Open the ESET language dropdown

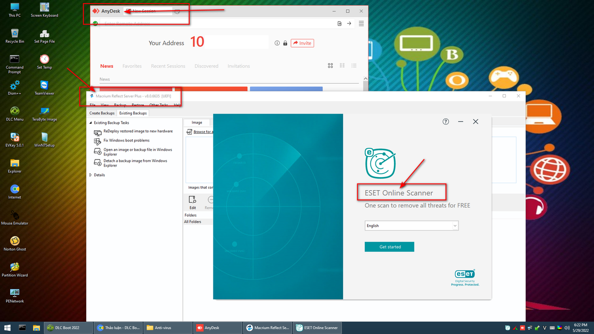pyautogui.click(x=412, y=225)
